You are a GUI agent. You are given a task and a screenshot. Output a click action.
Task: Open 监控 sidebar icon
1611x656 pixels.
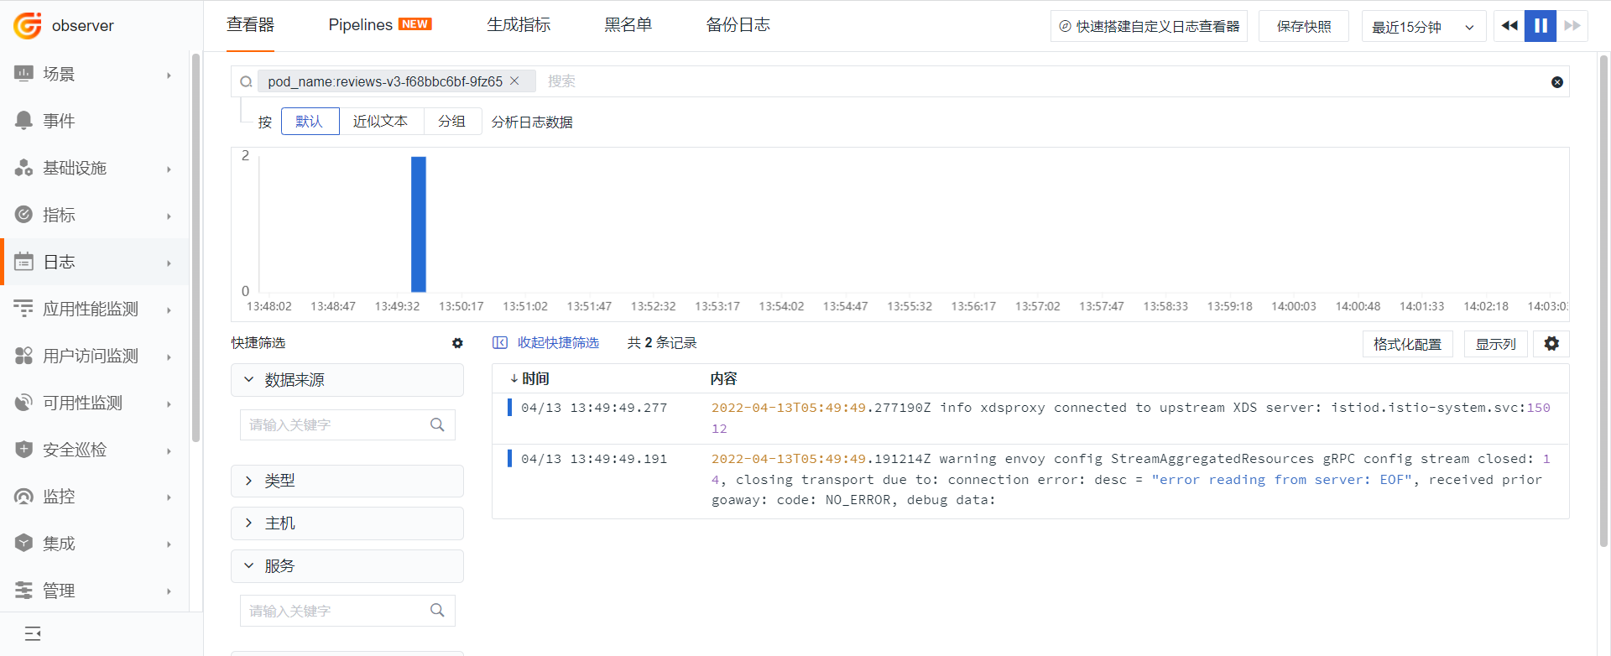click(23, 497)
